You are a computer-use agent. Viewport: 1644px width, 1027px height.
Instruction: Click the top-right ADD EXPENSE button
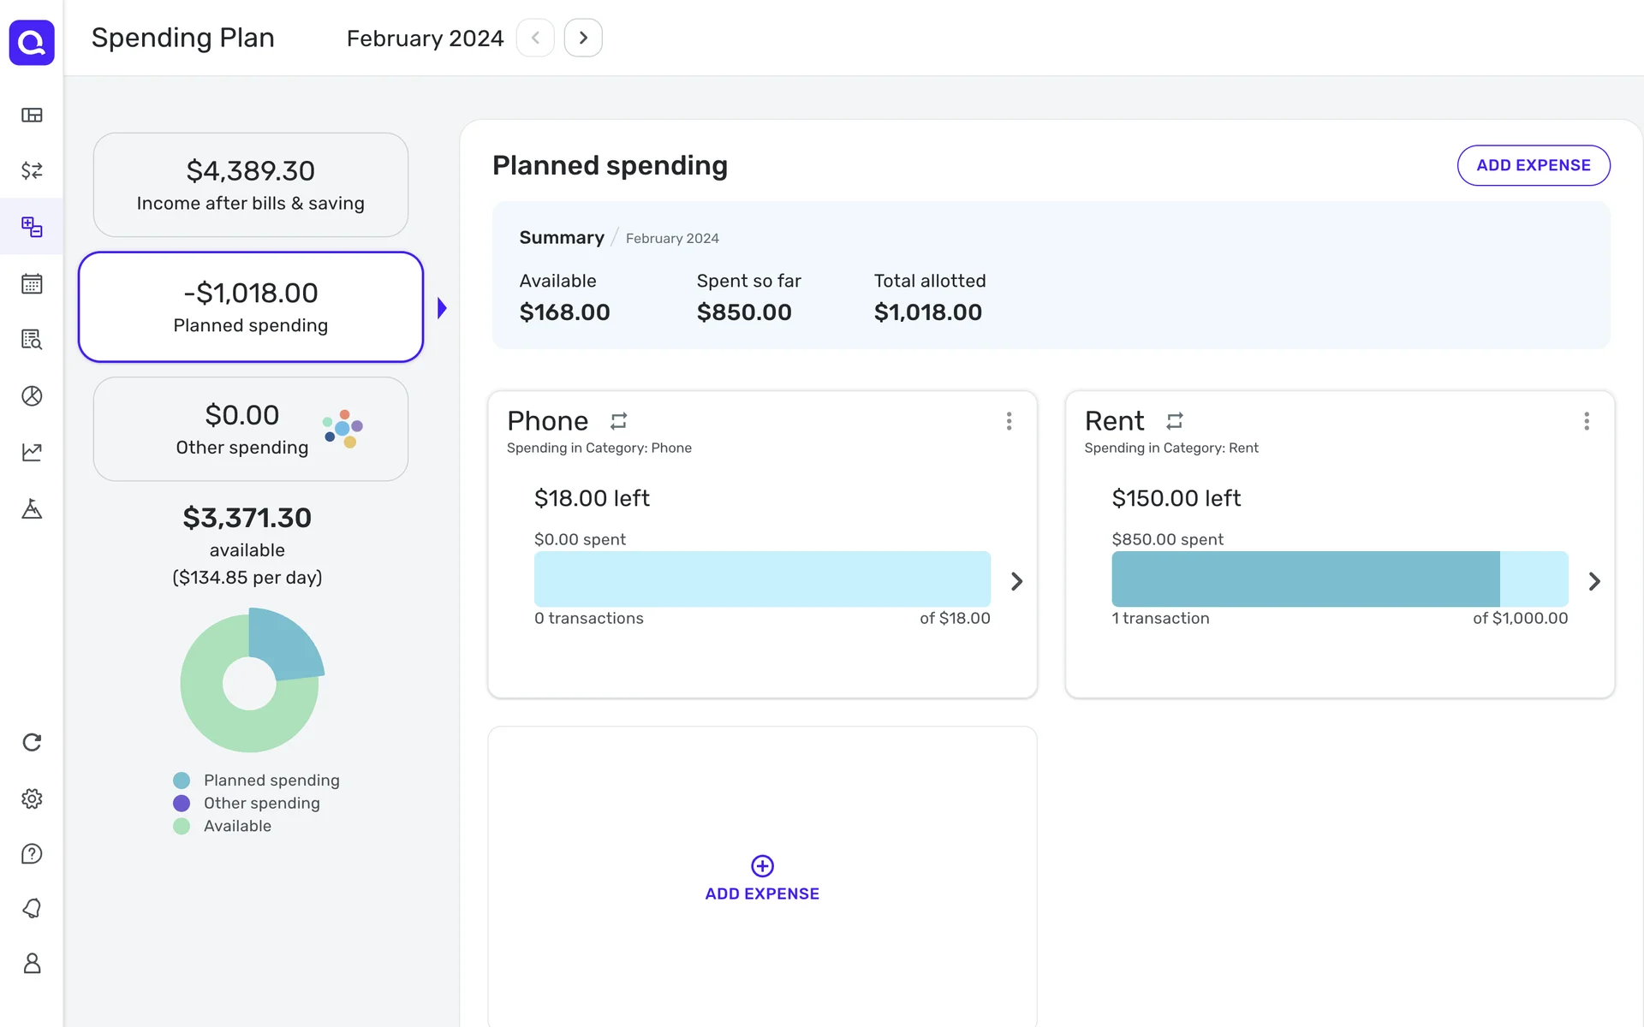click(x=1533, y=165)
